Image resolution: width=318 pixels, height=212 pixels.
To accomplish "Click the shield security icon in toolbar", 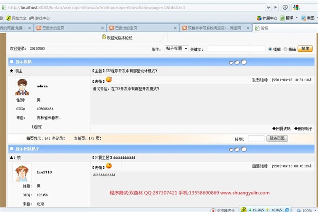I will 285,8.
